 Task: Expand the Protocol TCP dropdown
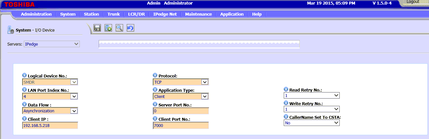[x=181, y=82]
